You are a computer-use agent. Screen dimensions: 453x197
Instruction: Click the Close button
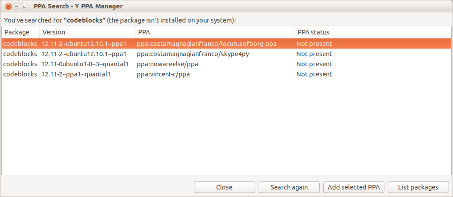[x=224, y=187]
